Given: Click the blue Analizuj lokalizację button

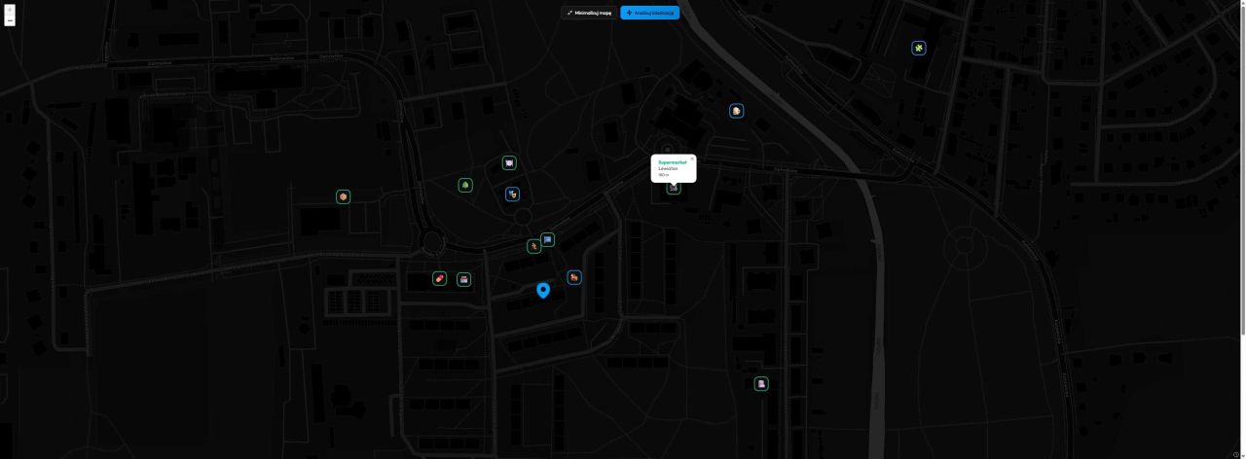Looking at the screenshot, I should click(650, 13).
